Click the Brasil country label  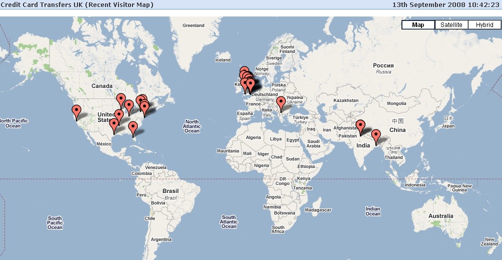click(170, 191)
